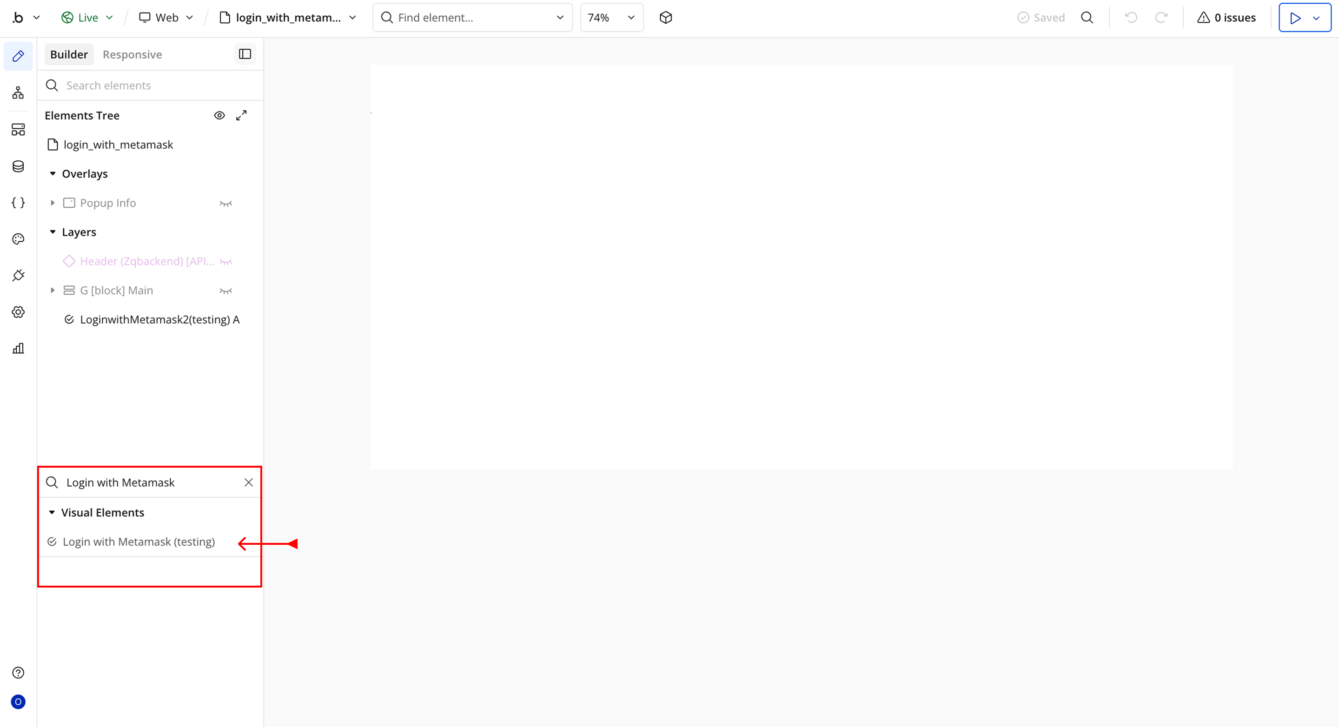Click the 3D box view icon
1339x727 pixels.
click(666, 18)
